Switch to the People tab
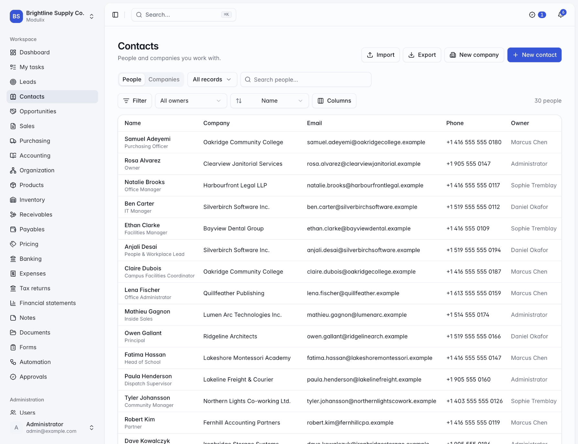This screenshot has width=578, height=444. 132,80
